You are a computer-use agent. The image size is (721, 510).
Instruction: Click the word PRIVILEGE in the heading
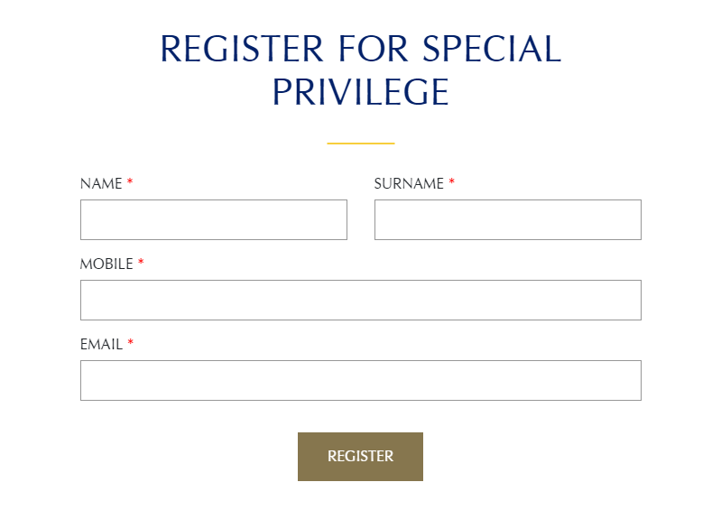(x=361, y=92)
